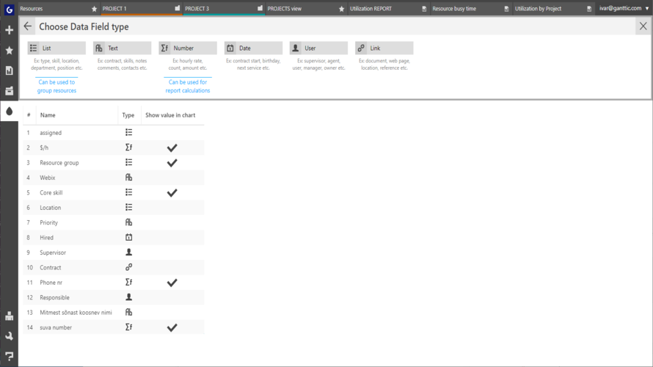The height and width of the screenshot is (367, 653).
Task: Choose the Number data field type
Action: [187, 48]
